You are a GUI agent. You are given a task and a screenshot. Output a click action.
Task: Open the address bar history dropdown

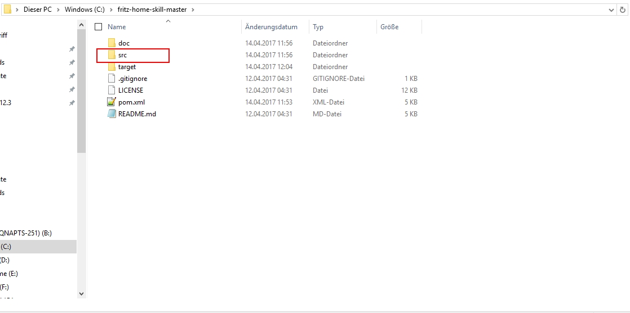(612, 10)
